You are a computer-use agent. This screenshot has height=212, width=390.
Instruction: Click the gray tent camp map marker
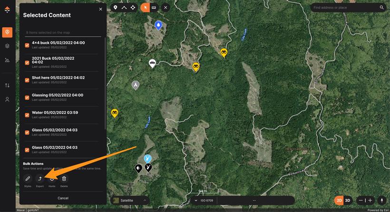click(135, 85)
